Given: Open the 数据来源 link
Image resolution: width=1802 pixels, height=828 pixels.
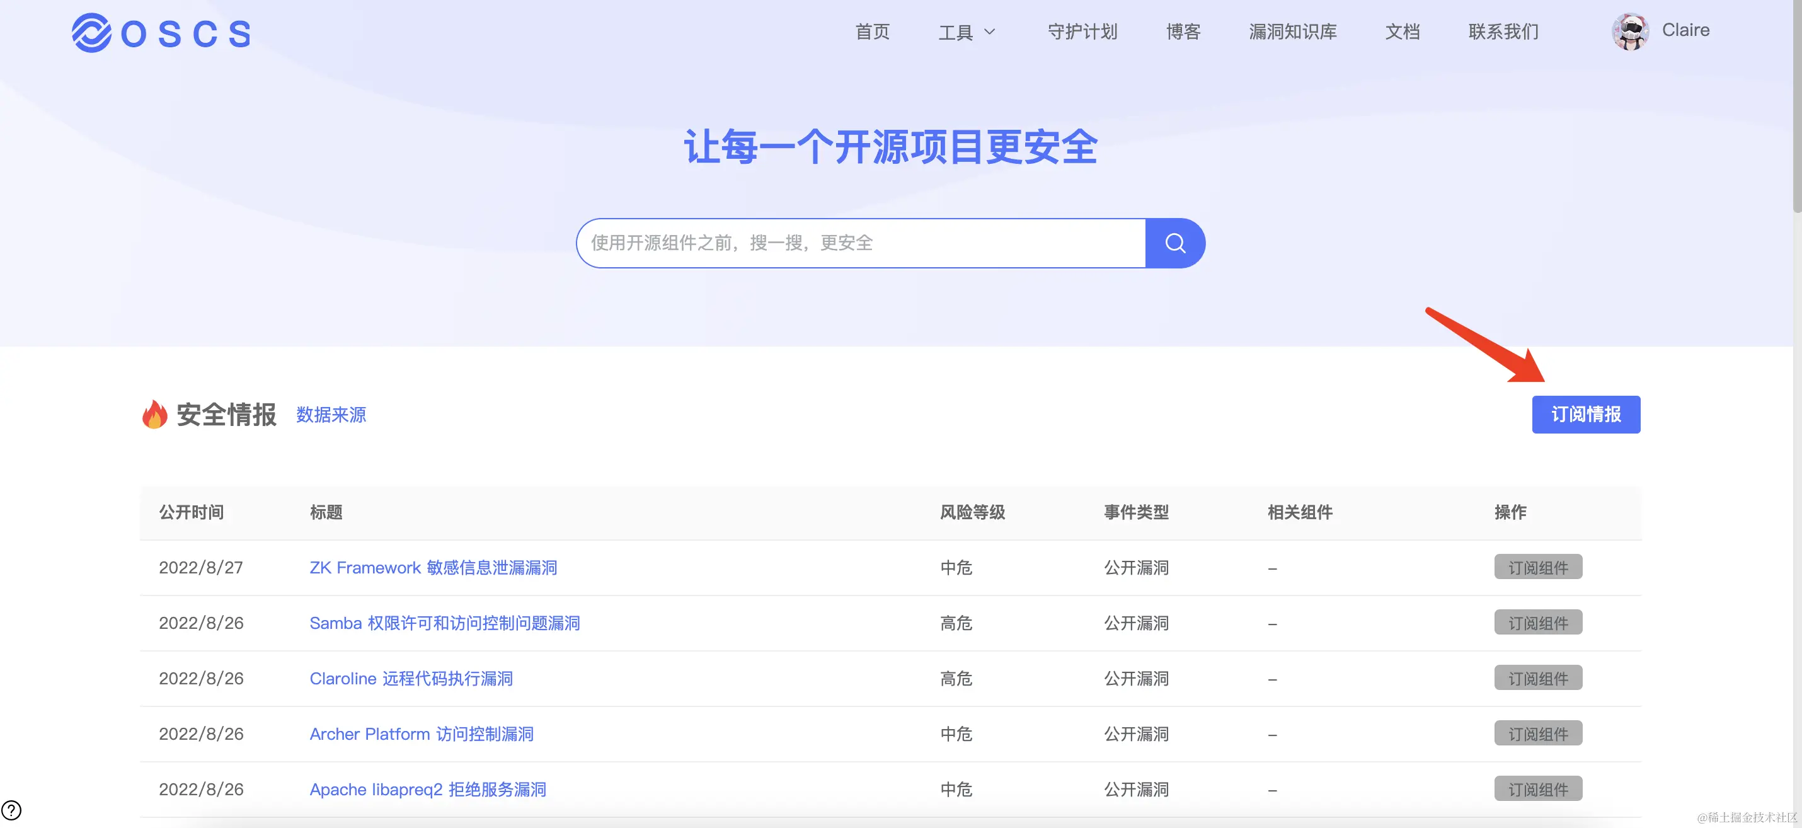Looking at the screenshot, I should coord(331,415).
